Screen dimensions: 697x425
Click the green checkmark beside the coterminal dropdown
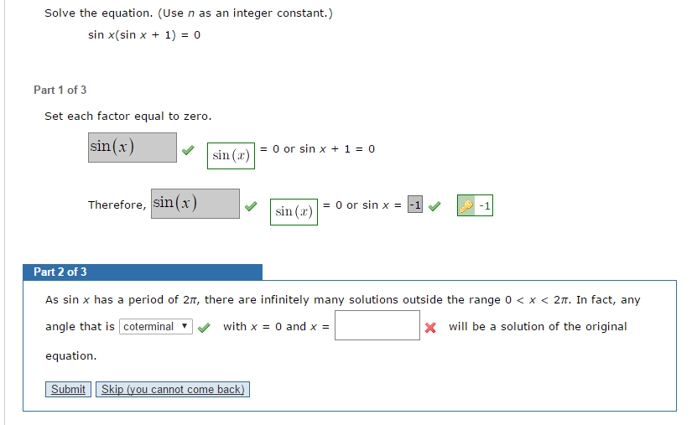(204, 328)
